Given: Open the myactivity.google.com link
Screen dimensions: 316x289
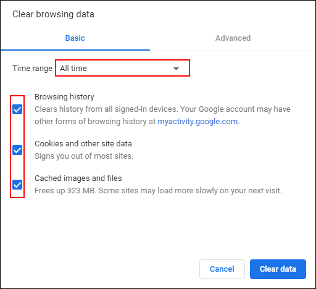Looking at the screenshot, I should click(x=197, y=122).
